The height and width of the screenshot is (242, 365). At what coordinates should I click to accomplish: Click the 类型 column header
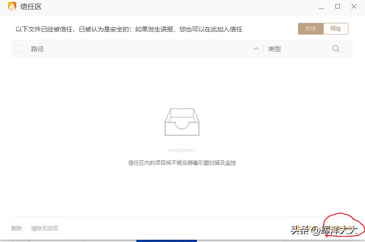point(275,49)
